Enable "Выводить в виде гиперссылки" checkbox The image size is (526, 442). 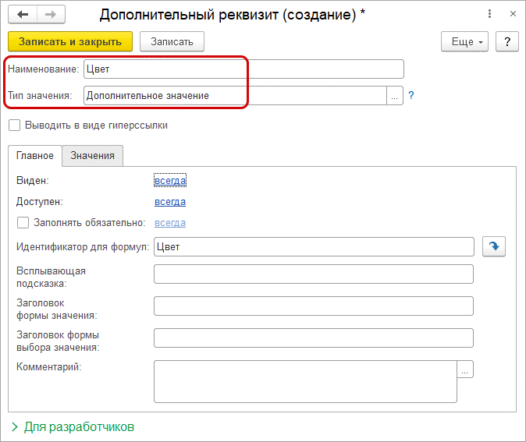pos(14,125)
